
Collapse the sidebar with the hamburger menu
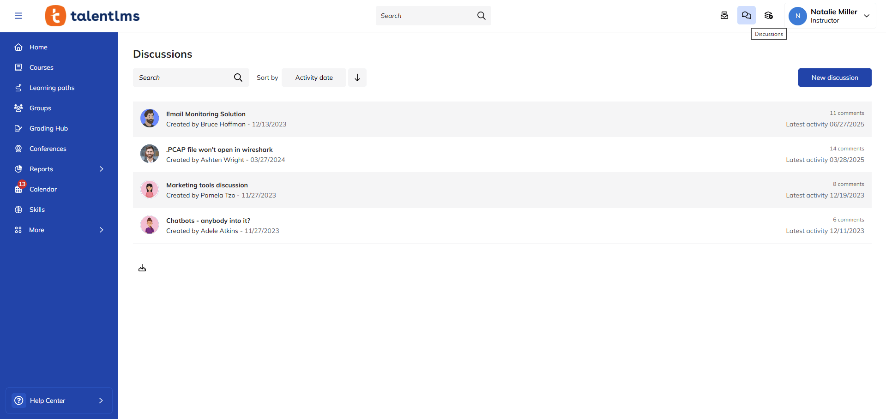[18, 15]
